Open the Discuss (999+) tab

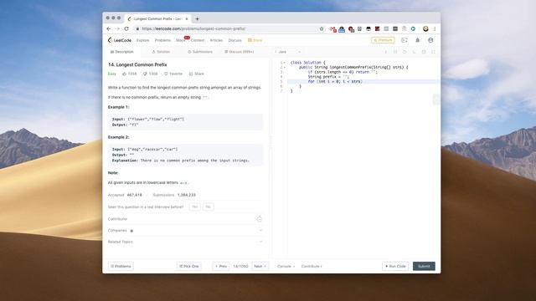(240, 52)
